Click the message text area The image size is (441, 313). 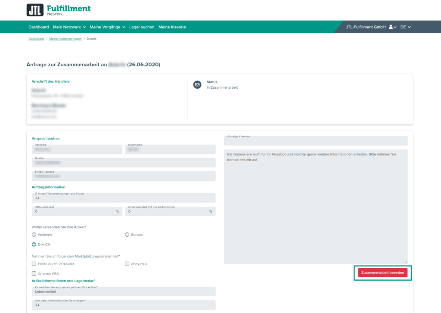click(315, 207)
